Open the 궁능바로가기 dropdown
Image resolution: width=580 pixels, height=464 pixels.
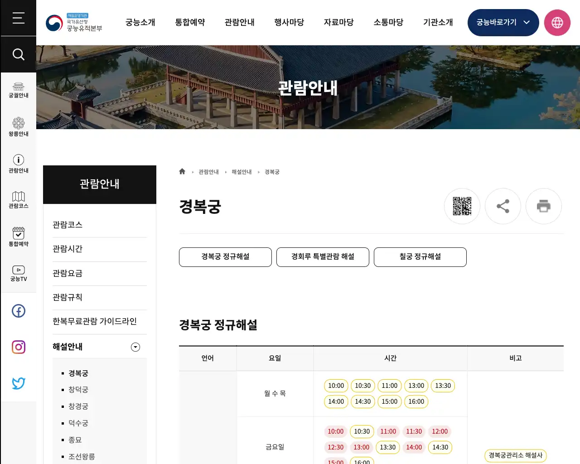point(503,22)
